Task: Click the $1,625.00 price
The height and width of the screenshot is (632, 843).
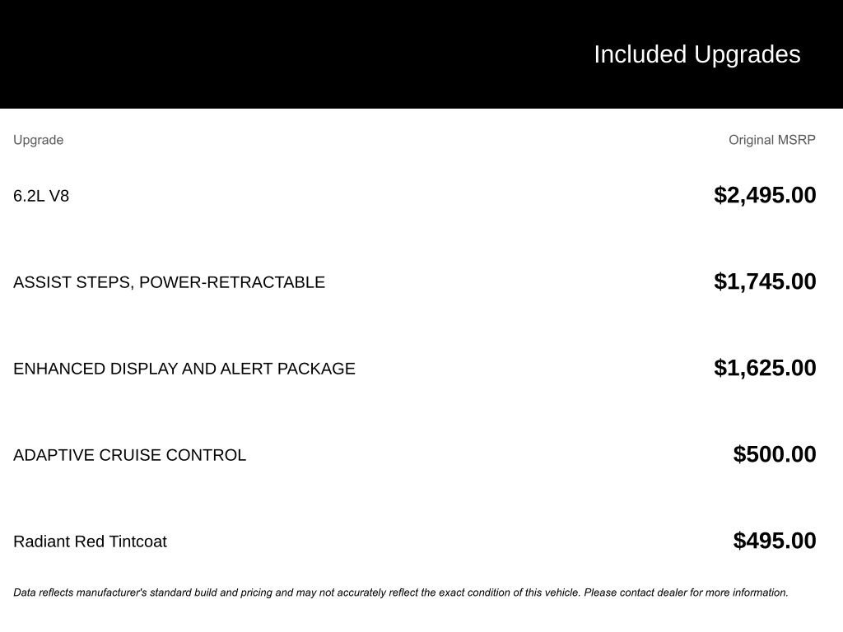Action: click(x=765, y=368)
